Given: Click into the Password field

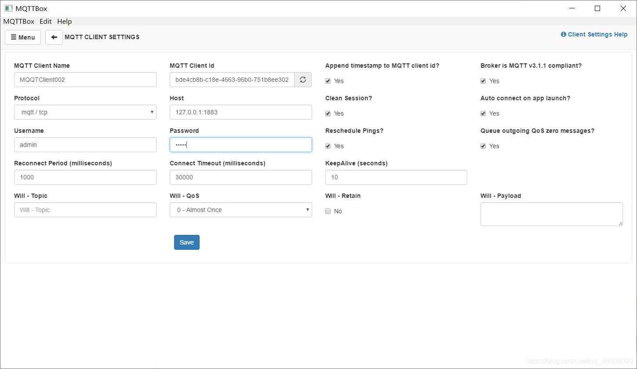Looking at the screenshot, I should 241,145.
